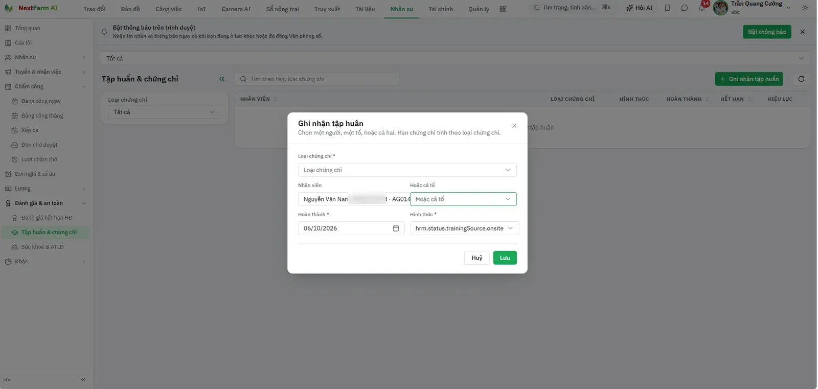818x389 pixels.
Task: Collapse the filter panel double-chevron
Action: [x=222, y=79]
